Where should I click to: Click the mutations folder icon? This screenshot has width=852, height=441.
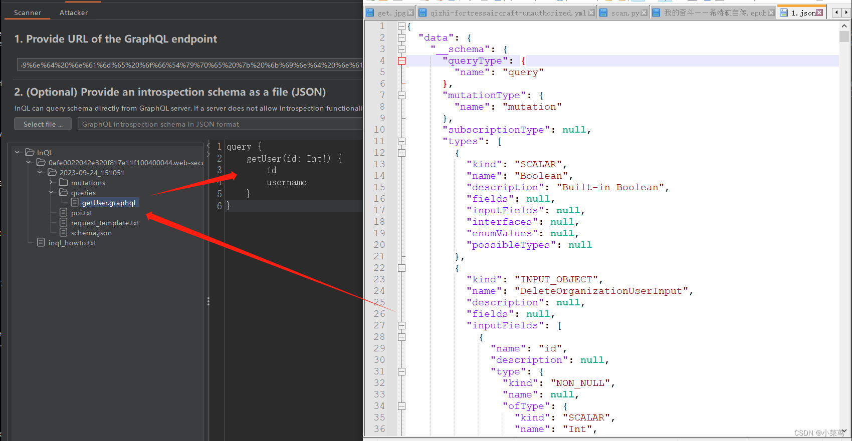coord(64,182)
